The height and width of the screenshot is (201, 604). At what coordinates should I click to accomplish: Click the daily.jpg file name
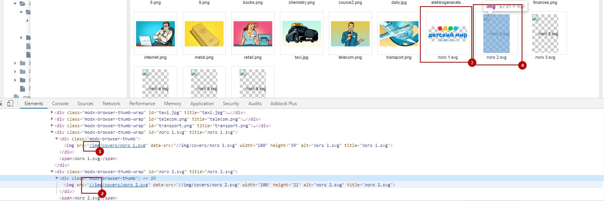pos(399,2)
